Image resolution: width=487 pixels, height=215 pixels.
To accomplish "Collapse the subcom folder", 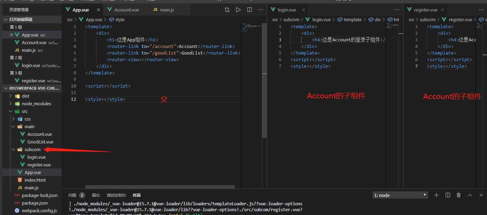I will click(32, 149).
